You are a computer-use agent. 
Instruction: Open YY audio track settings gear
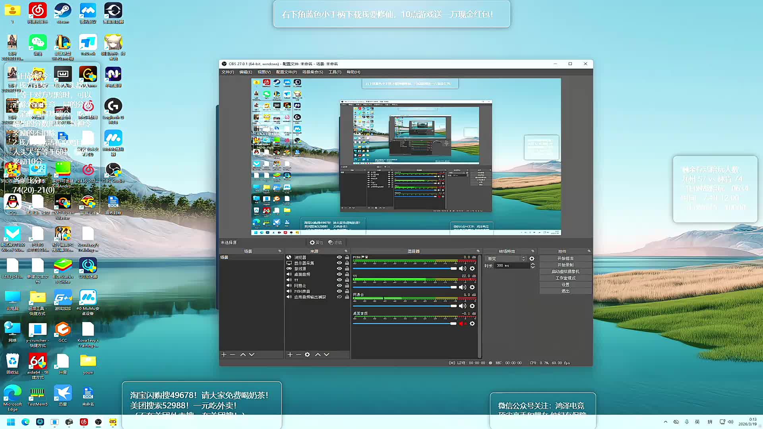(472, 287)
